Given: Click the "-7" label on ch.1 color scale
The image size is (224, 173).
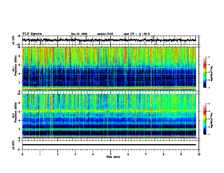Looking at the screenshot, I should pyautogui.click(x=209, y=88).
